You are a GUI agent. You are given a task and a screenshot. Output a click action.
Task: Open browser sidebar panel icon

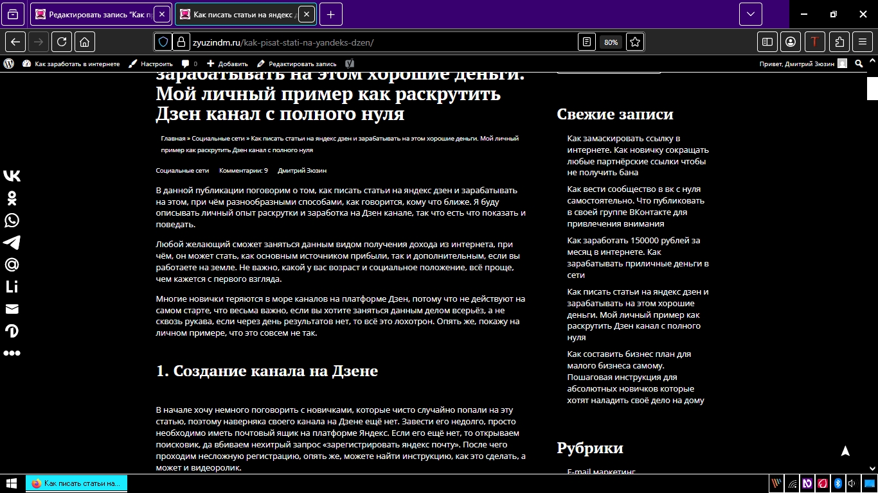pos(767,42)
